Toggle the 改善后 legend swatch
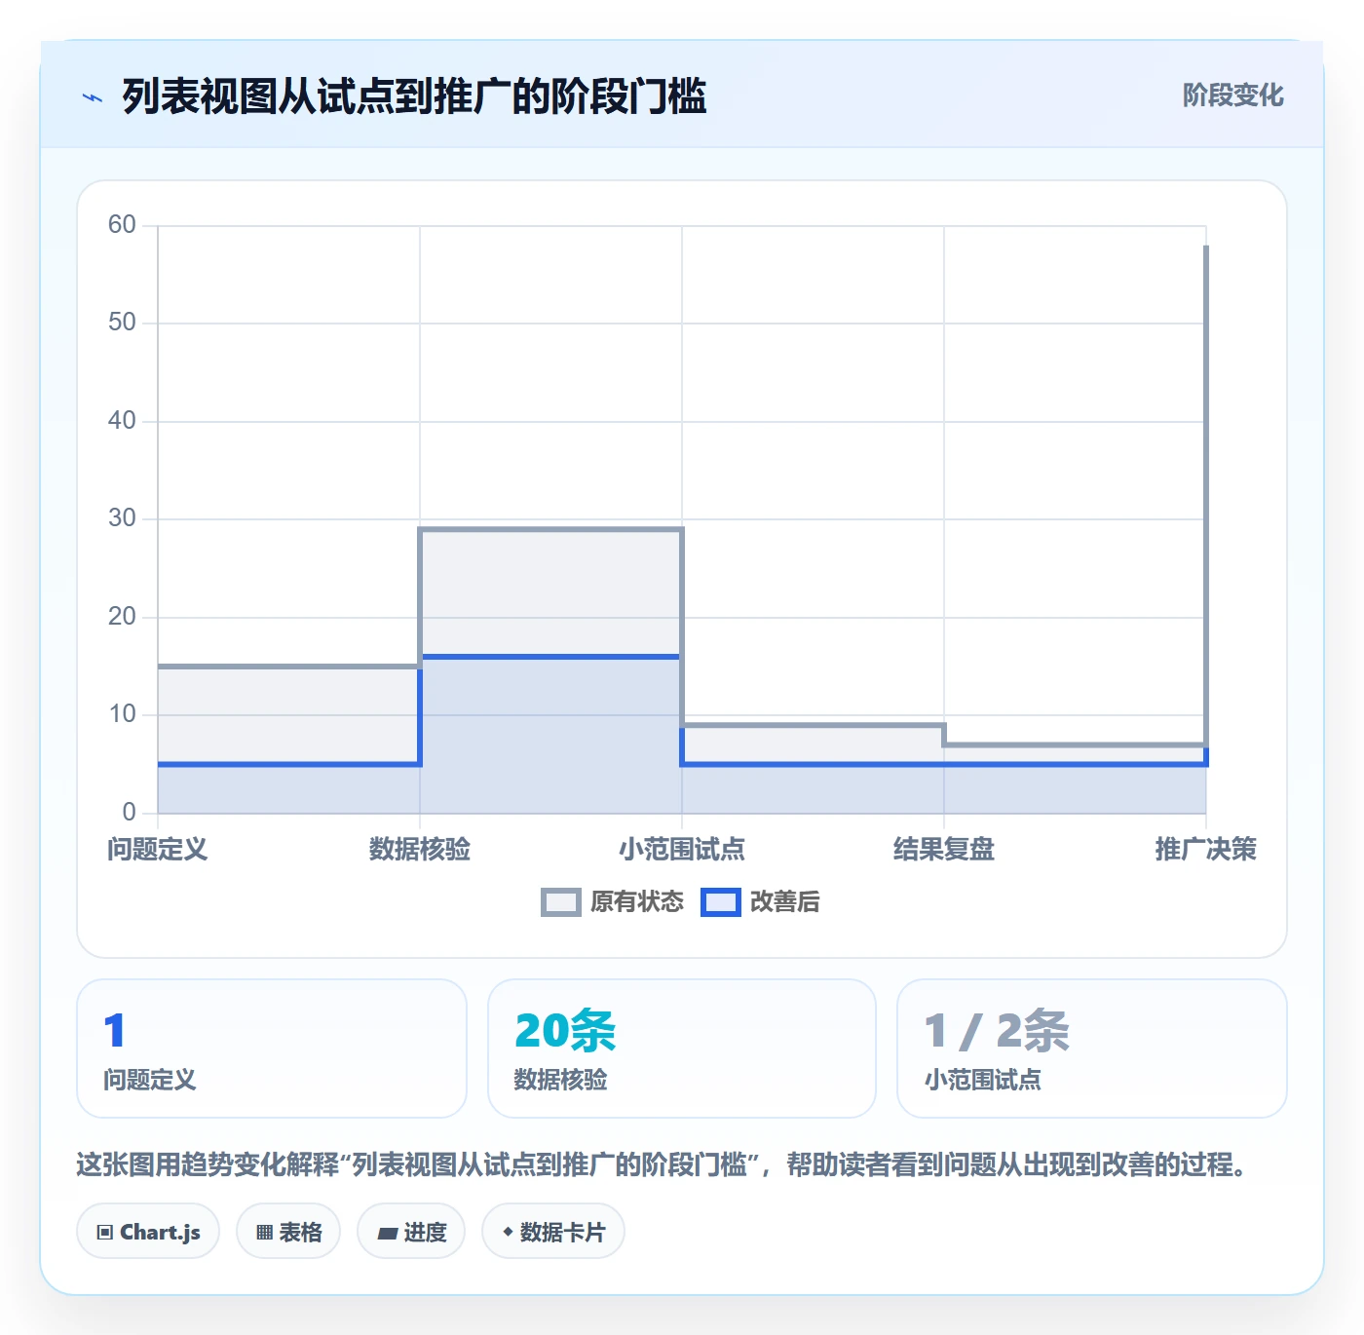The width and height of the screenshot is (1364, 1335). tap(721, 902)
